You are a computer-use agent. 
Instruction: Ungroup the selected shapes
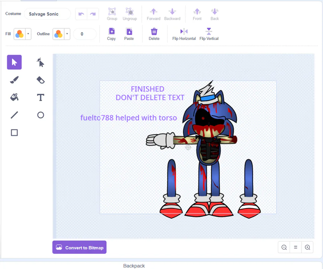tap(130, 14)
